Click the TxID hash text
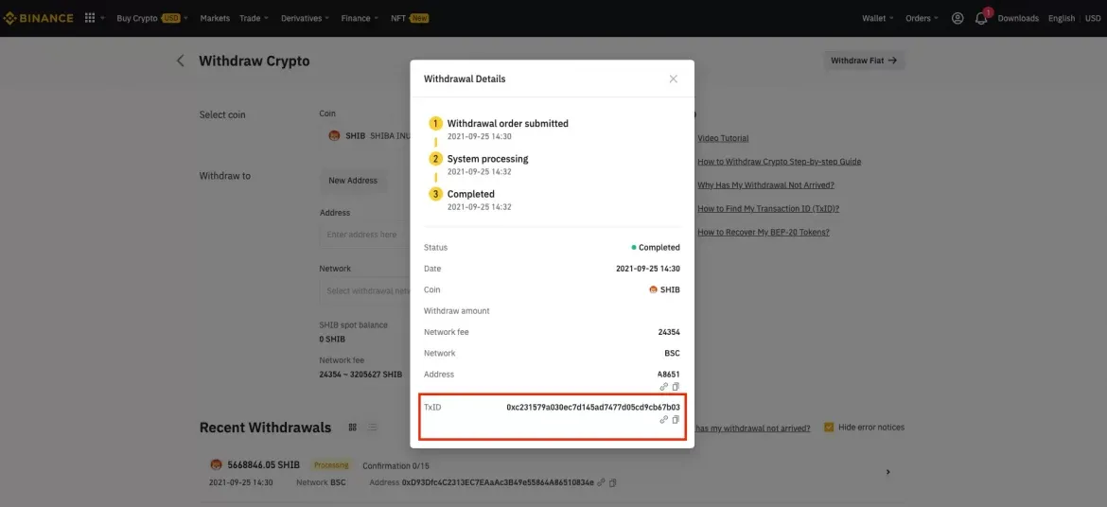The height and width of the screenshot is (507, 1107). pyautogui.click(x=593, y=408)
